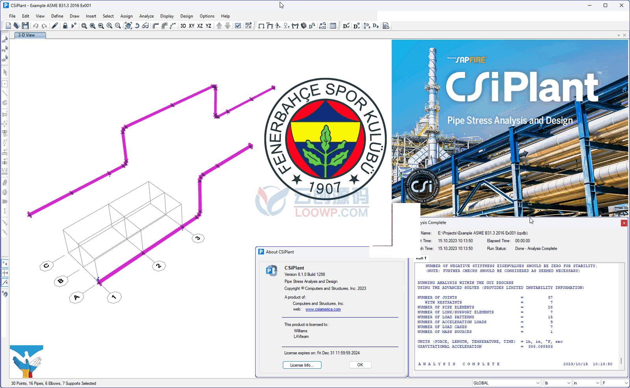Click the Refresh Window pencil icon

tap(55, 26)
